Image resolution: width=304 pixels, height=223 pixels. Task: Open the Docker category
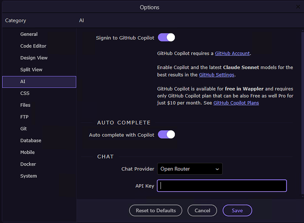[39, 164]
